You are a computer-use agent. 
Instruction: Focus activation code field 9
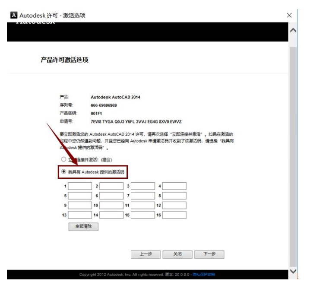[x=80, y=205]
